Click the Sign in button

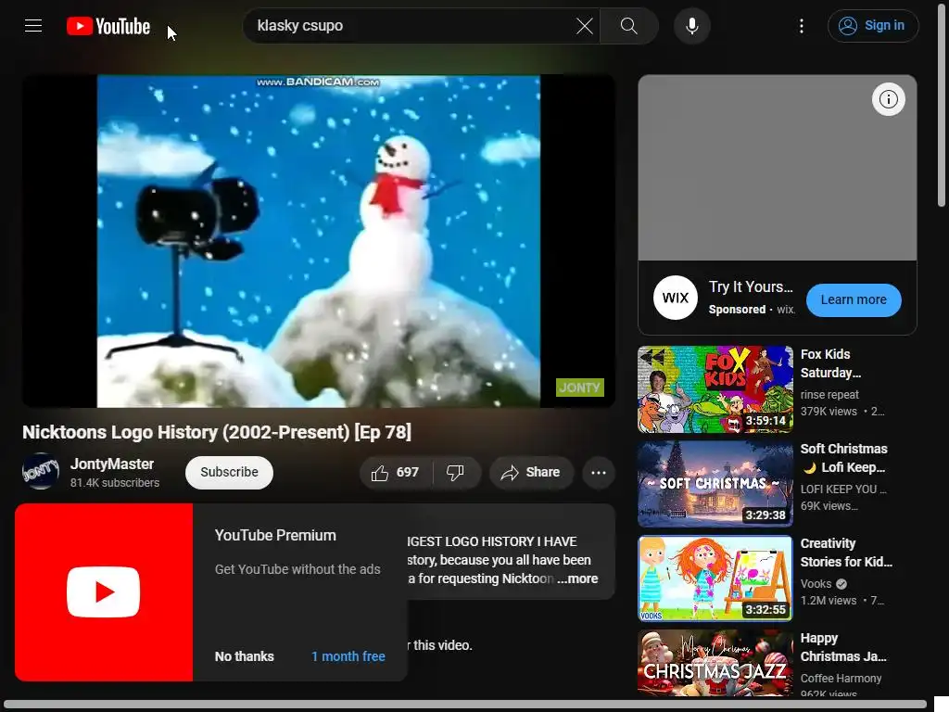click(873, 26)
